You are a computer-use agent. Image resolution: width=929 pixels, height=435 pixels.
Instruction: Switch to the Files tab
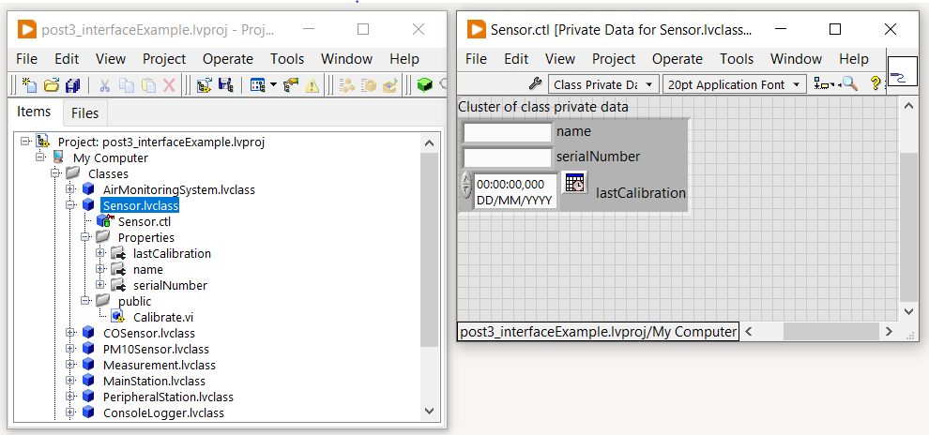tap(84, 113)
